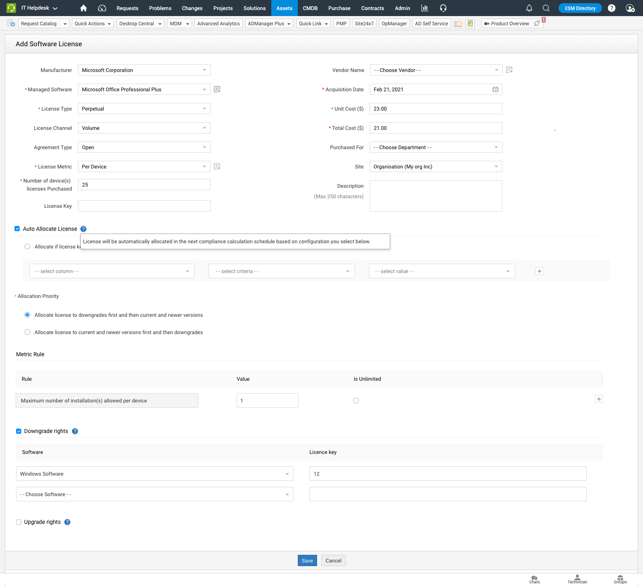Switch to the Contracts tab
The image size is (643, 587).
coord(372,8)
